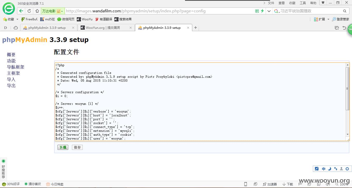Toggle 中 Chinese input mode

tap(324, 169)
